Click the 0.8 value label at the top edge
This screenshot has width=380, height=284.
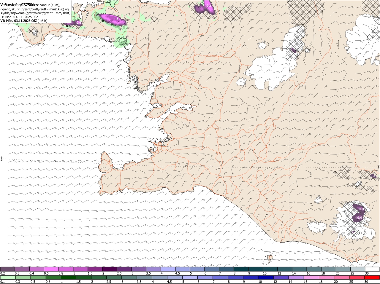click(x=208, y=6)
